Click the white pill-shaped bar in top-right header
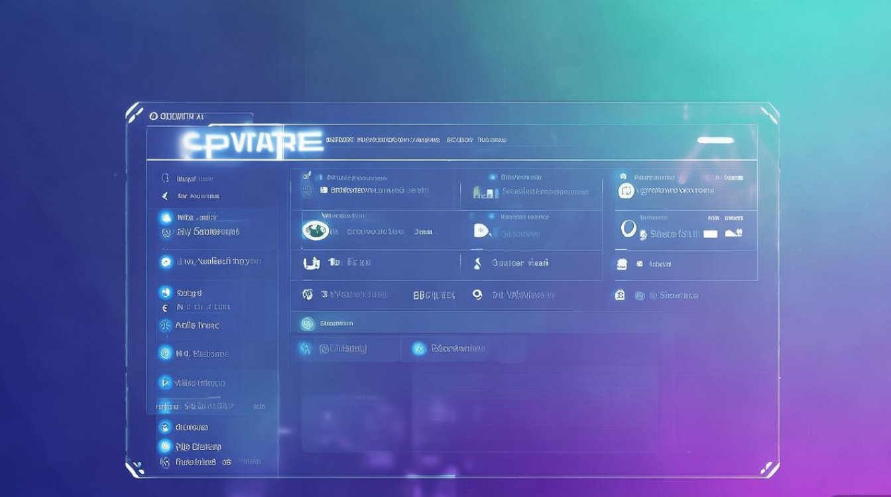This screenshot has width=891, height=497. tap(715, 140)
